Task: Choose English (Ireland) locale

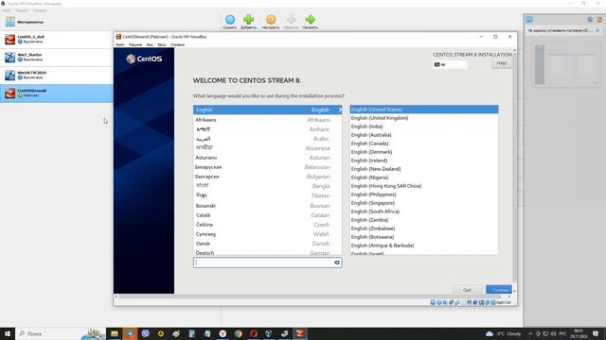Action: 424,161
